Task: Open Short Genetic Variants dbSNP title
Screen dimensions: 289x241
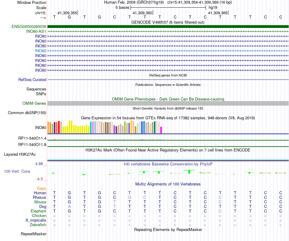Action: pos(168,108)
